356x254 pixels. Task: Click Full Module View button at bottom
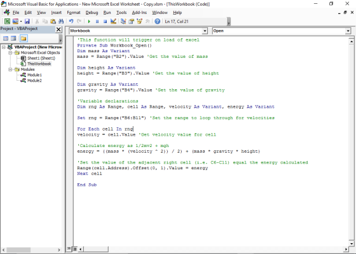point(74,249)
